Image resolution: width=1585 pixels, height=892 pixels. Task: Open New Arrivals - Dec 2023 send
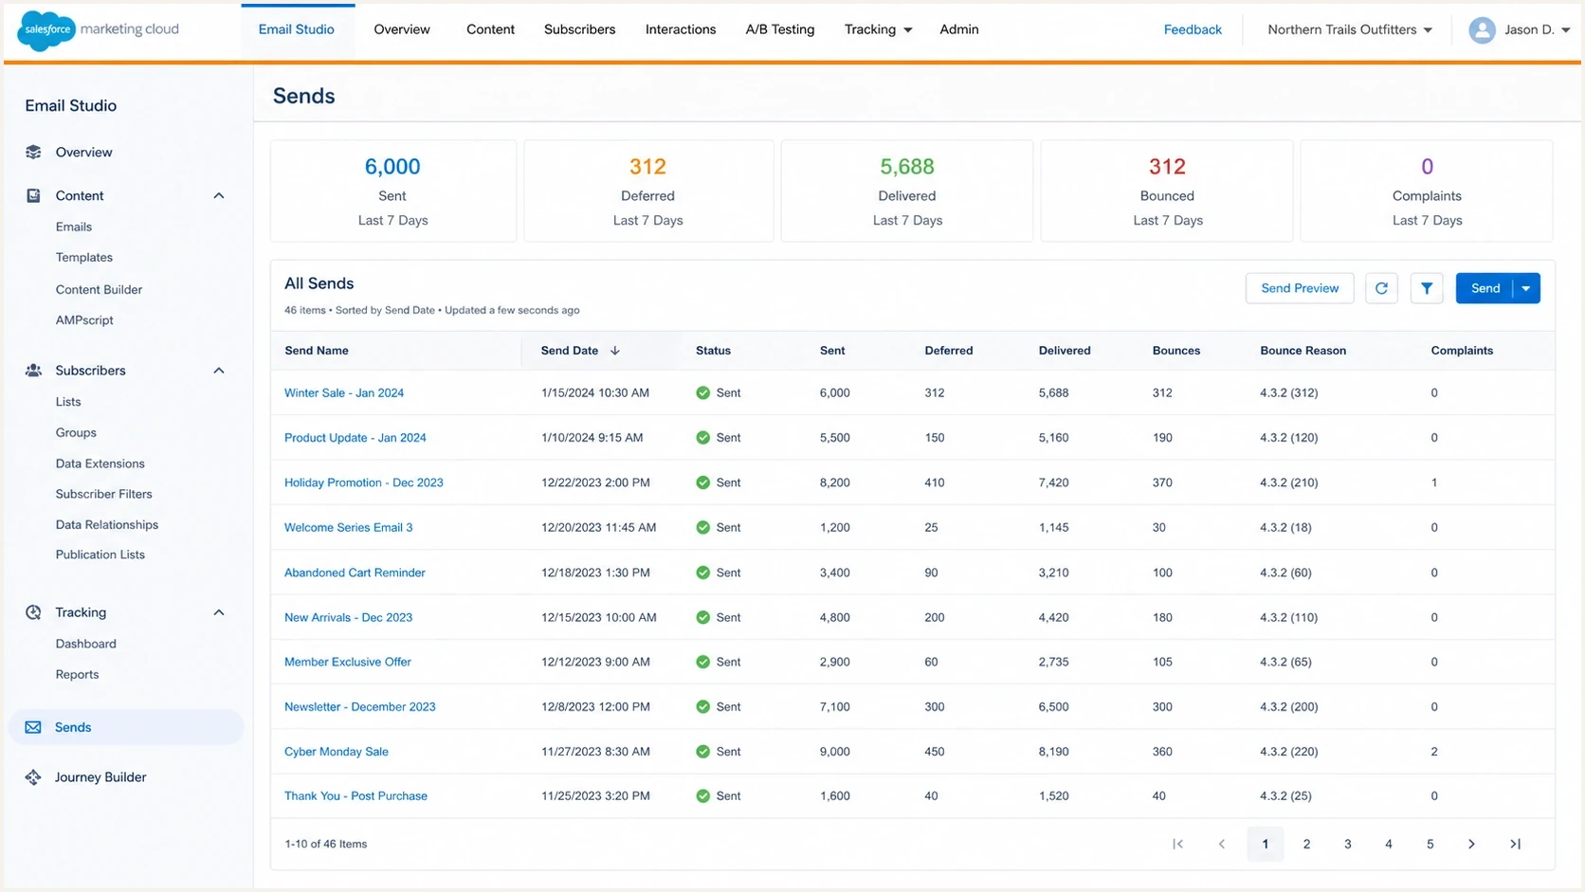point(349,617)
